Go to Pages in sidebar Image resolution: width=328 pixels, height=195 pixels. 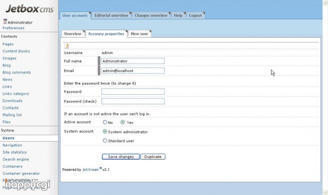click(8, 44)
